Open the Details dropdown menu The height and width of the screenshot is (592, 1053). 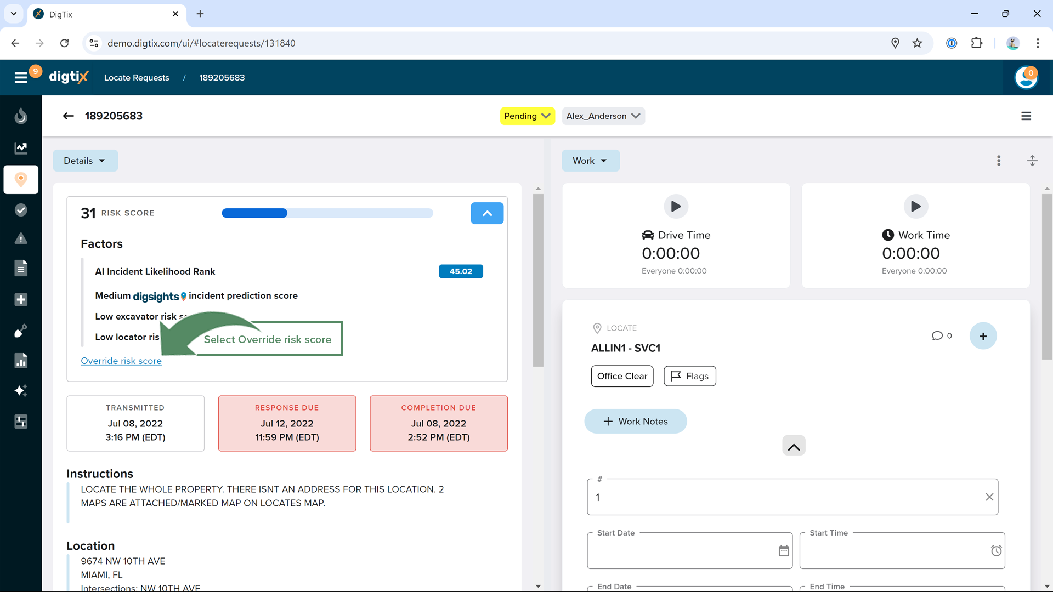pyautogui.click(x=85, y=161)
